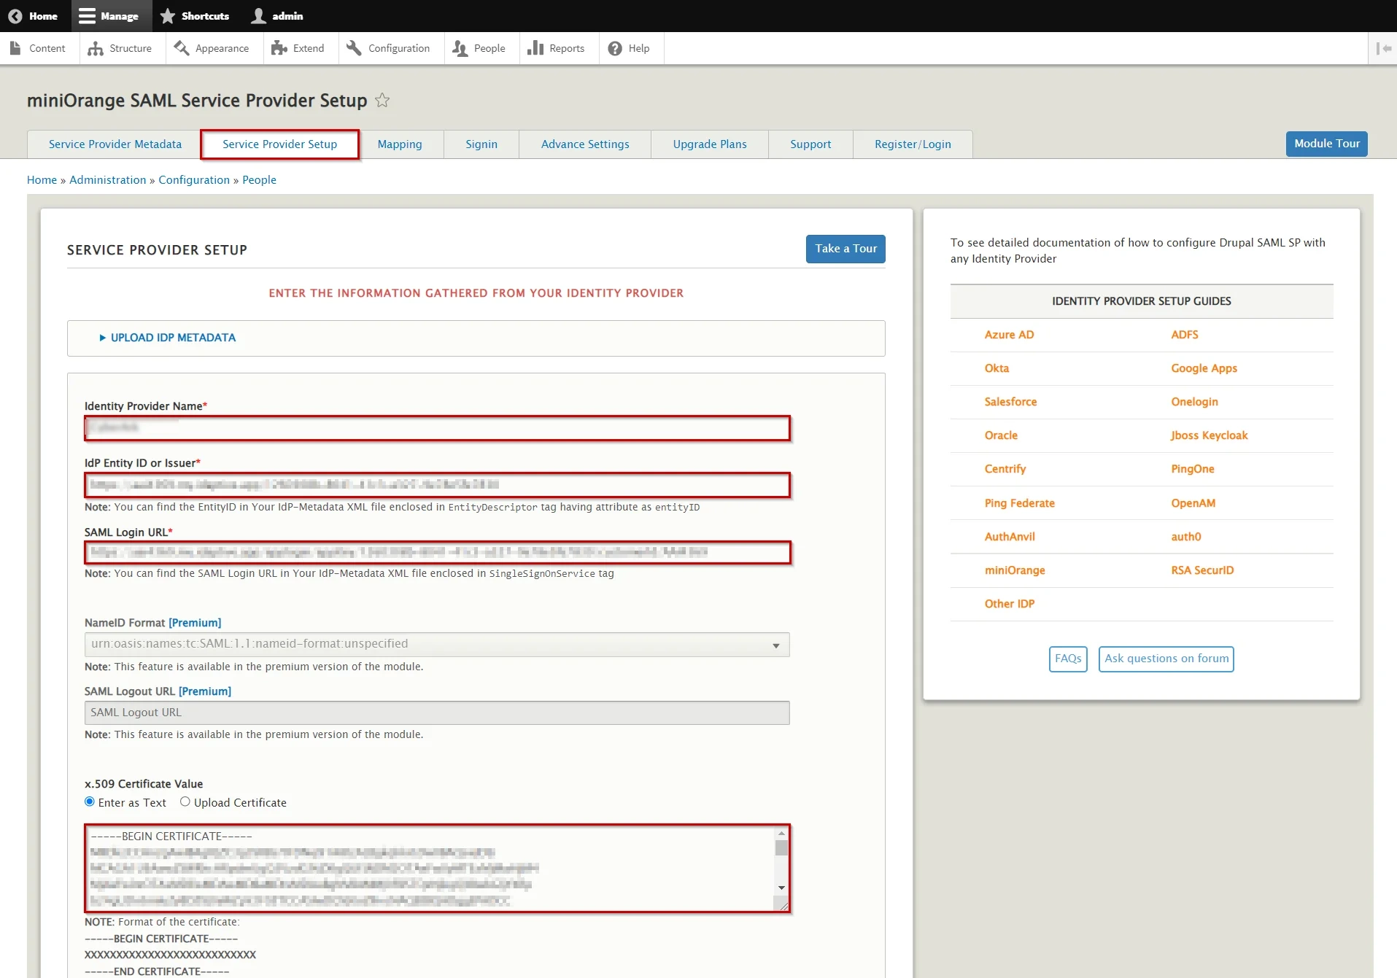Open the AuthAnvil setup guide

click(1010, 537)
